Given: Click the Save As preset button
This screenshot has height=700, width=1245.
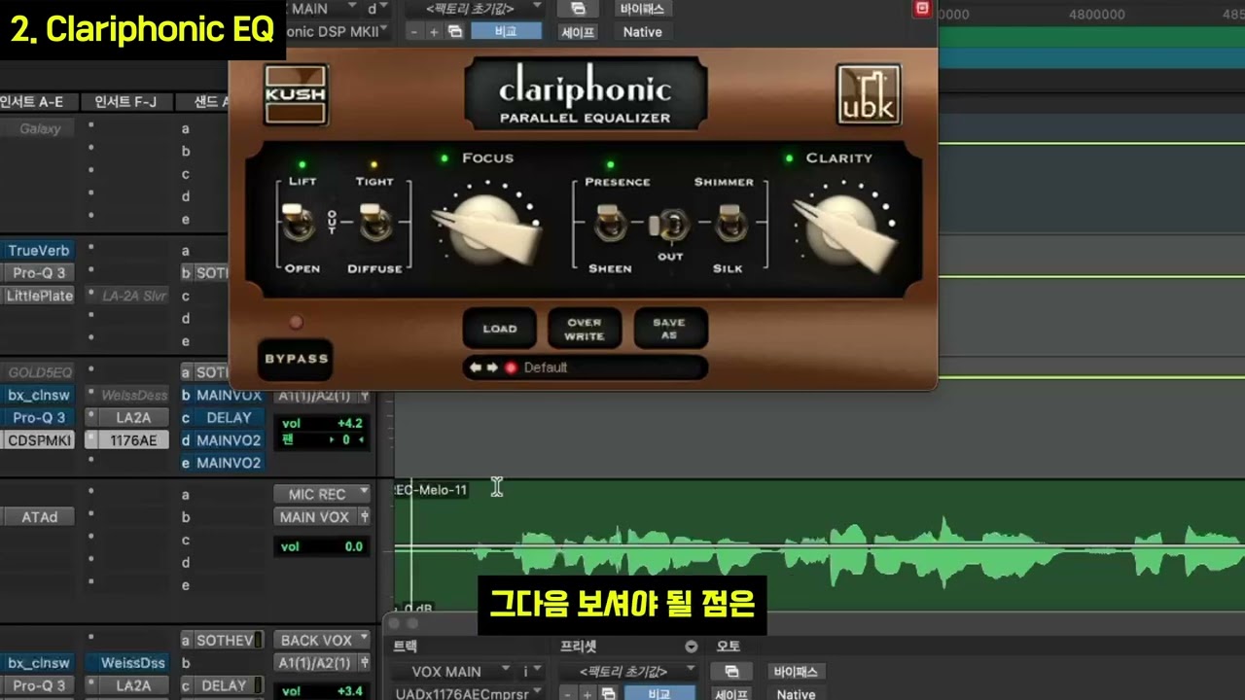Looking at the screenshot, I should point(670,329).
